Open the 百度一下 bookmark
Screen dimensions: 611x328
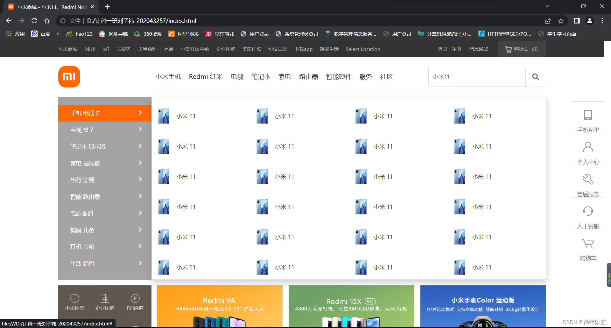[x=45, y=34]
